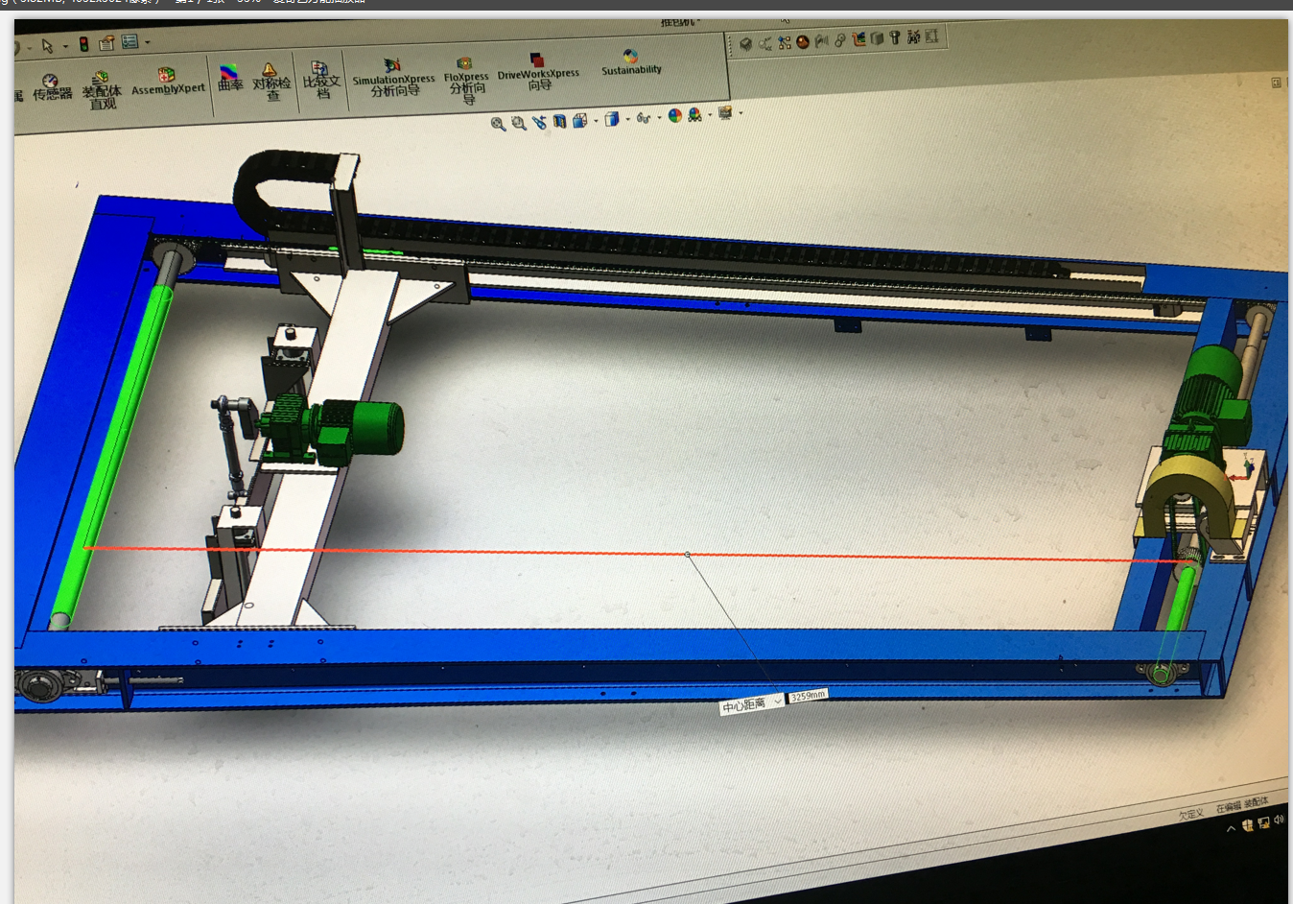Open the display style cube dropdown arrow
The height and width of the screenshot is (904, 1293).
pyautogui.click(x=627, y=119)
